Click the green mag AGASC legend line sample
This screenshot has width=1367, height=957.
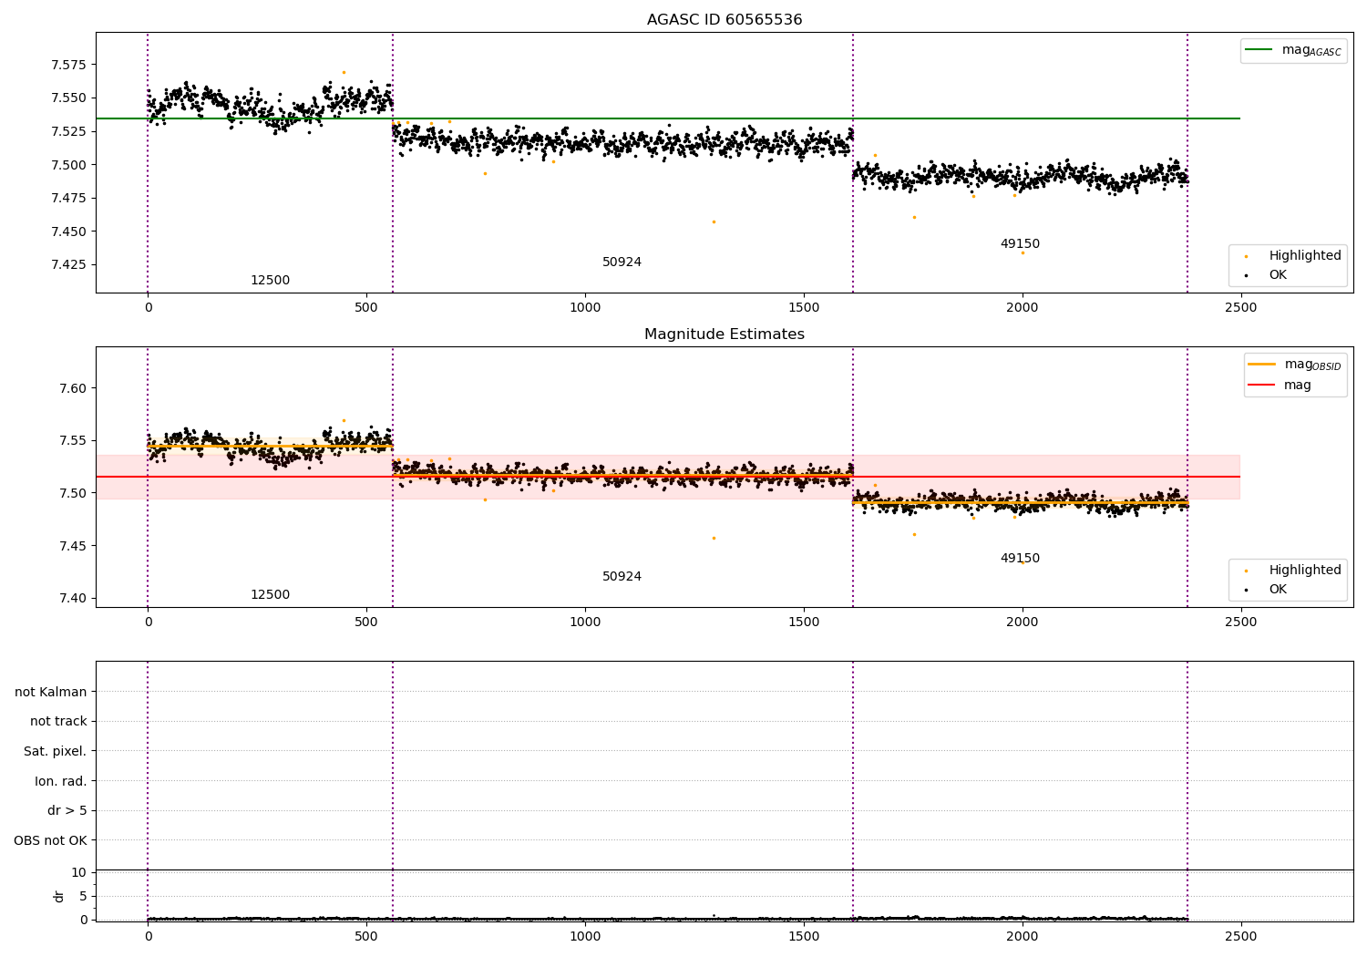tap(1259, 49)
